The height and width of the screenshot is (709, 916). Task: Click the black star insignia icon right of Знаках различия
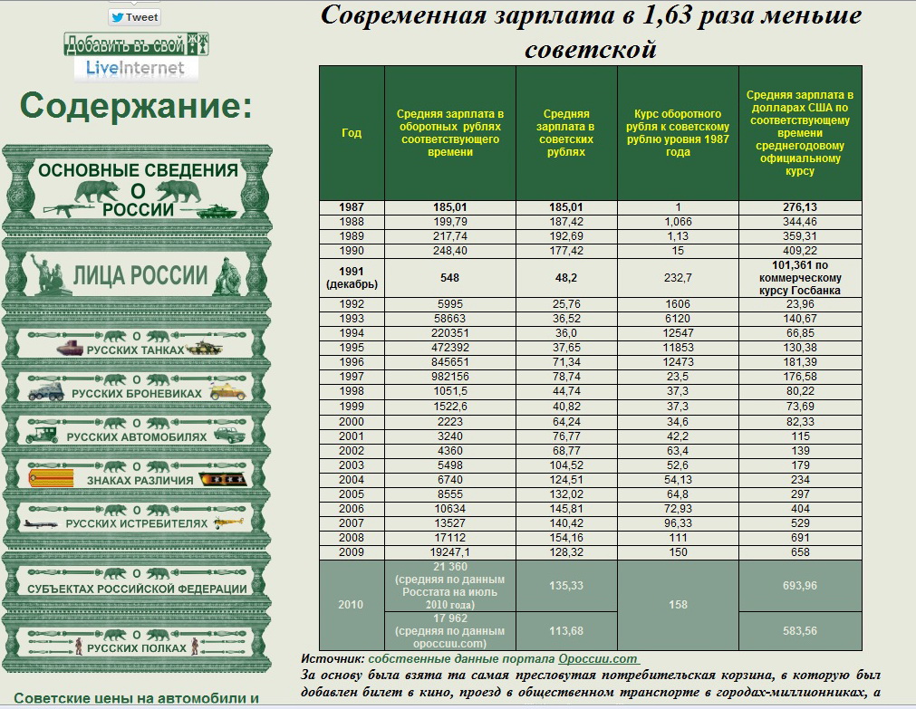point(223,479)
